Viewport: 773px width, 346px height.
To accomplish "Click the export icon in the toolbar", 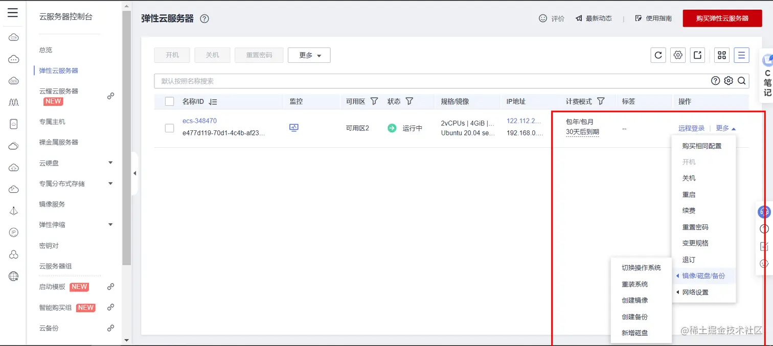I will (698, 55).
